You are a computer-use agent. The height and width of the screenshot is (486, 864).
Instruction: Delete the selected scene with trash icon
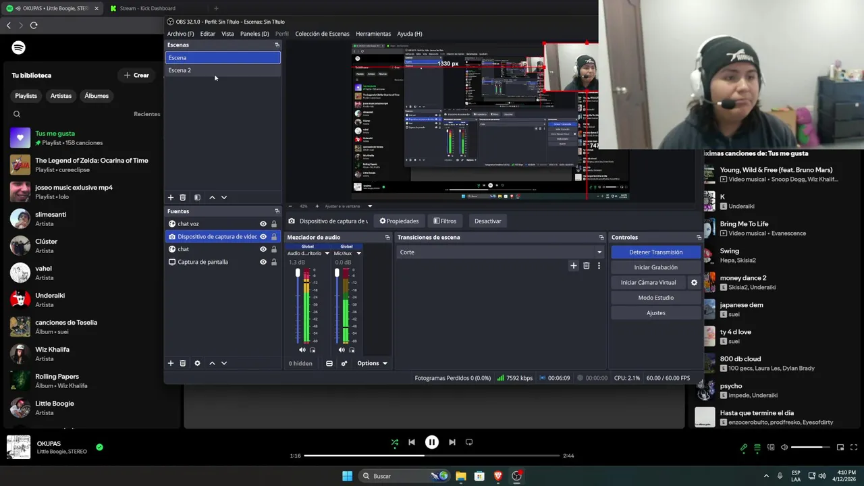pos(182,198)
